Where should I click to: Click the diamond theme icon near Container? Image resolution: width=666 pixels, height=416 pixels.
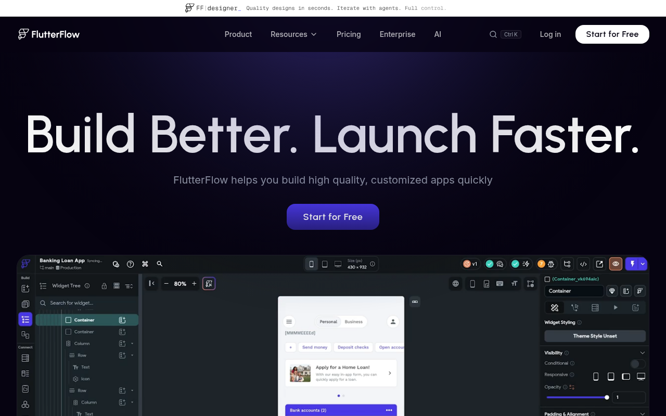[612, 291]
